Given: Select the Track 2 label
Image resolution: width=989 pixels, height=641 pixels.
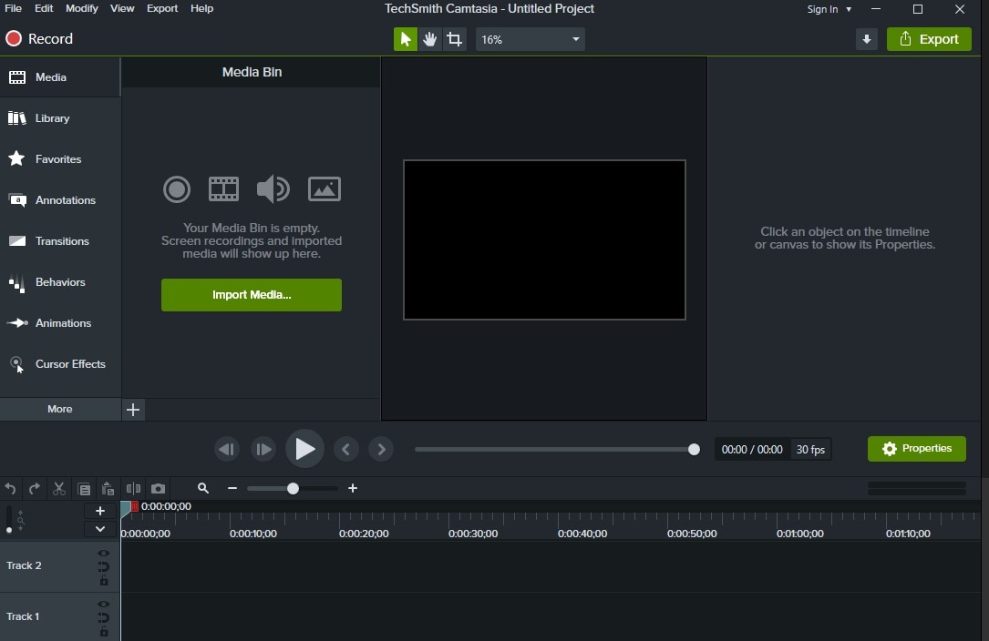Looking at the screenshot, I should coord(24,565).
